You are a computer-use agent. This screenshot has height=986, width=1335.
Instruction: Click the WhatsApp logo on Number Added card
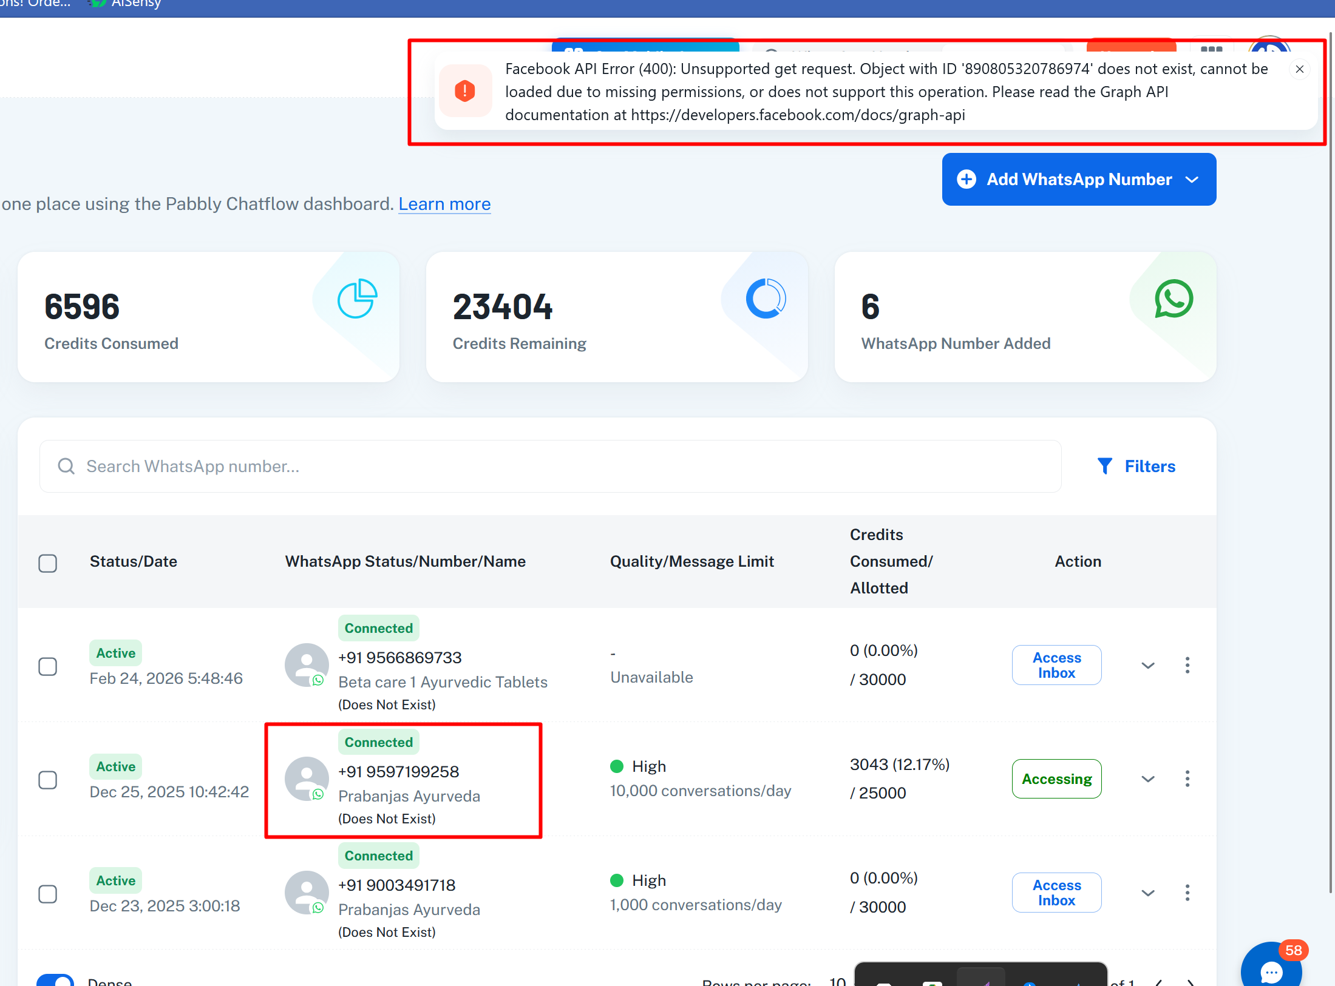coord(1174,299)
